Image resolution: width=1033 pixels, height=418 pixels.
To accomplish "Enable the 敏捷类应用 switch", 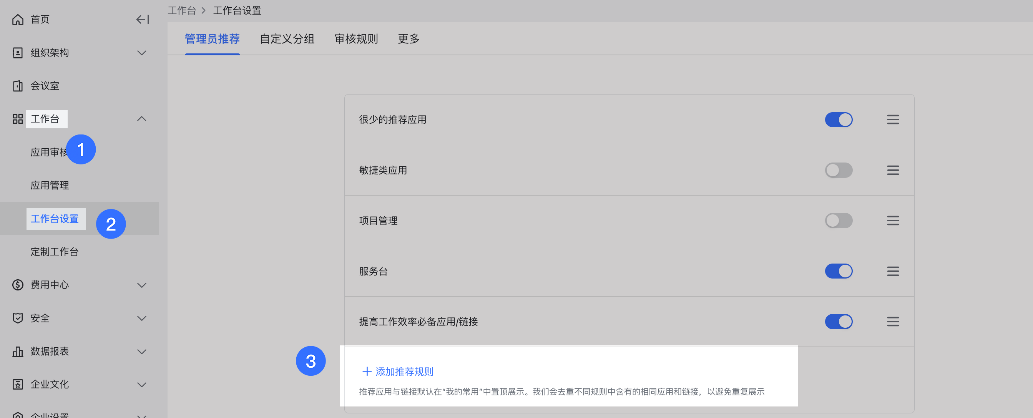I will (x=839, y=170).
